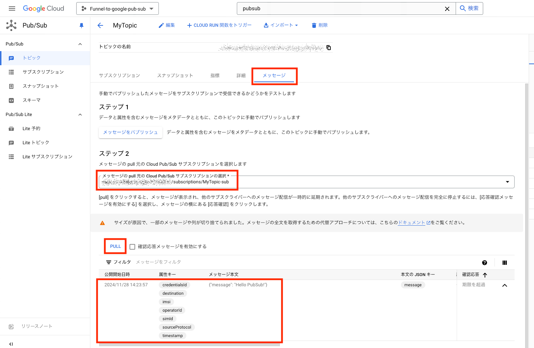Click the 属性キー column header
534x348 pixels.
pos(167,275)
